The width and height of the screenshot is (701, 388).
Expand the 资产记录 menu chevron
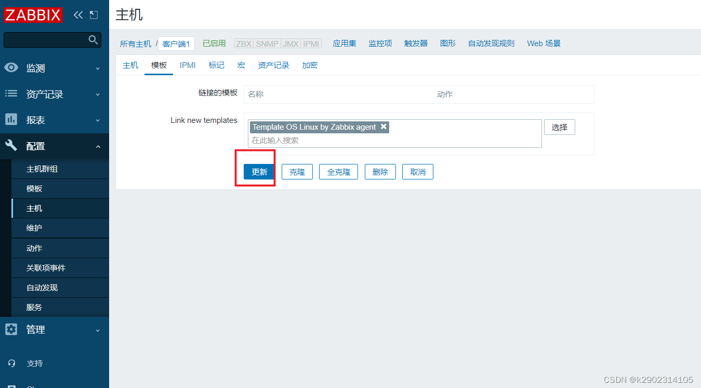pyautogui.click(x=98, y=94)
